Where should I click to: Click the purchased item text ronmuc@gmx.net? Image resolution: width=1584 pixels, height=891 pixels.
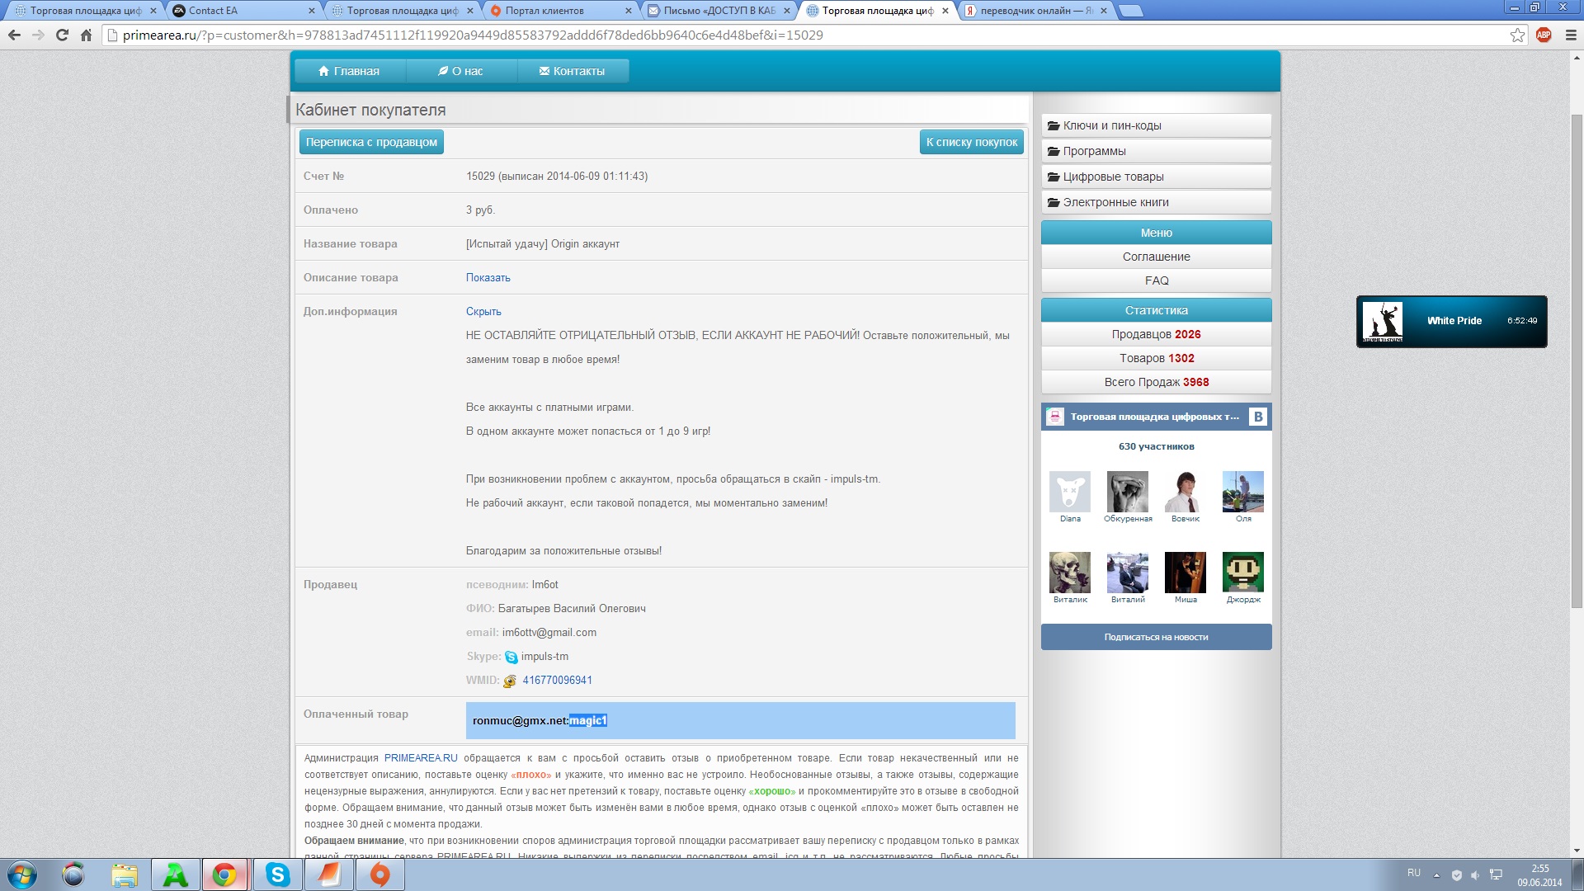519,721
